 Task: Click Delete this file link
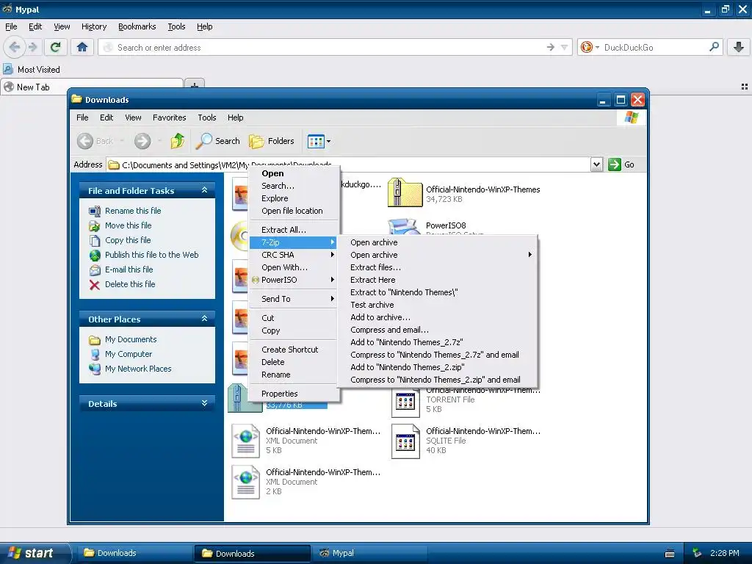point(130,284)
